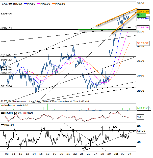Click the 4.64 MACD value box
This screenshot has width=153, height=158.
140,117
